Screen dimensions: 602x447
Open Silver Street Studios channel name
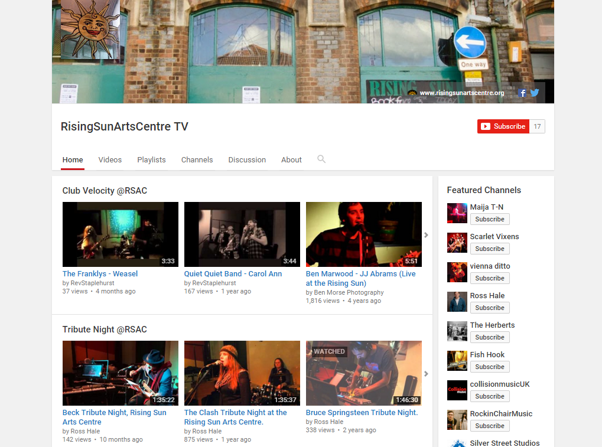[505, 443]
